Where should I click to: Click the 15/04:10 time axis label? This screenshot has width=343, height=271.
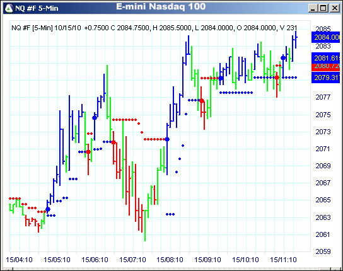tap(19, 260)
